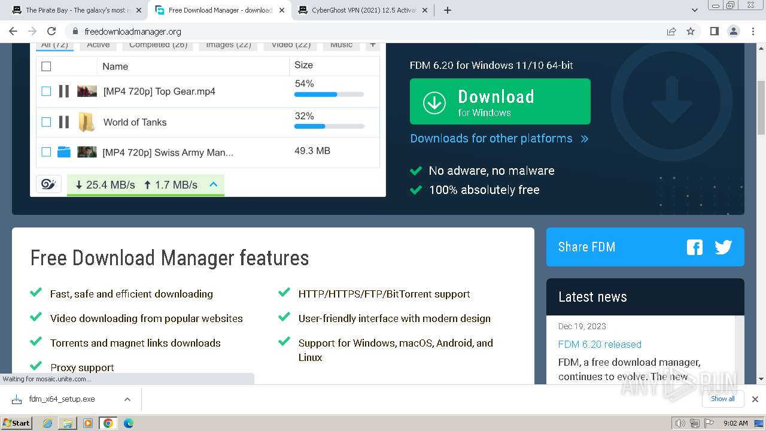Read the FDM 6.20 released news

[x=600, y=344]
